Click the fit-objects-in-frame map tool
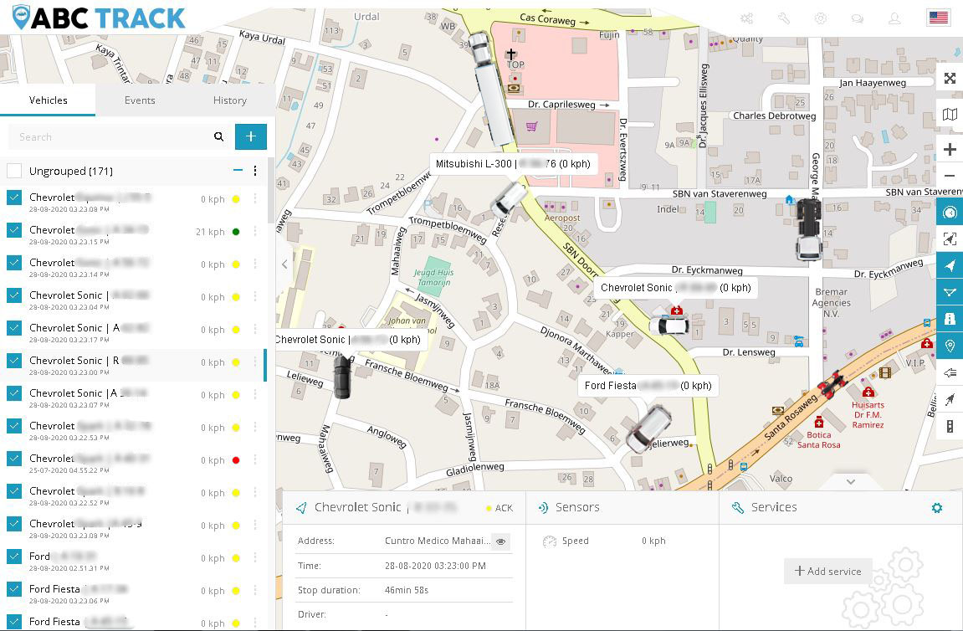Screen dimensions: 963x631 (950, 239)
